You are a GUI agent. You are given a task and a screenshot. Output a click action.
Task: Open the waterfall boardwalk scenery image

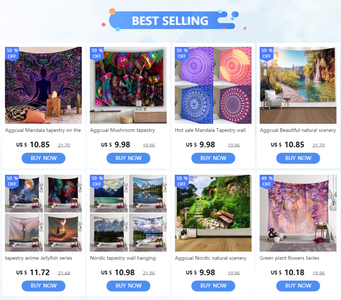(298, 85)
